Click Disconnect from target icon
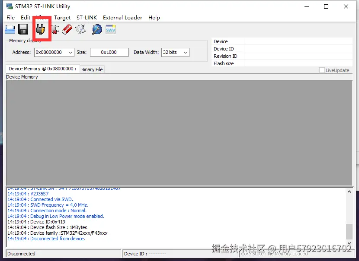This screenshot has height=261, width=359. pyautogui.click(x=55, y=29)
